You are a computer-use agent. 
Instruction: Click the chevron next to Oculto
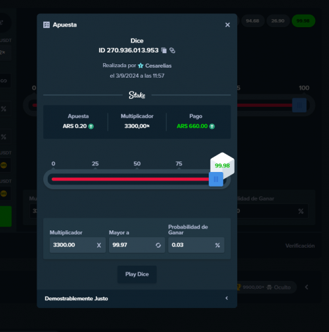(x=306, y=288)
